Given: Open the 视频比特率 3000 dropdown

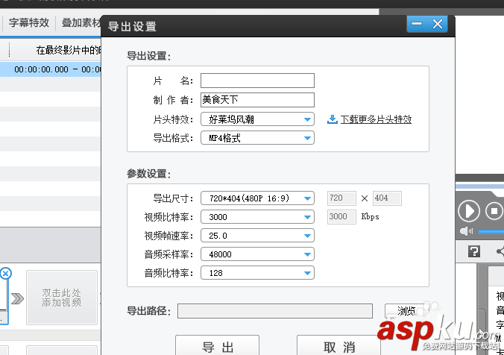Looking at the screenshot, I should pos(257,217).
